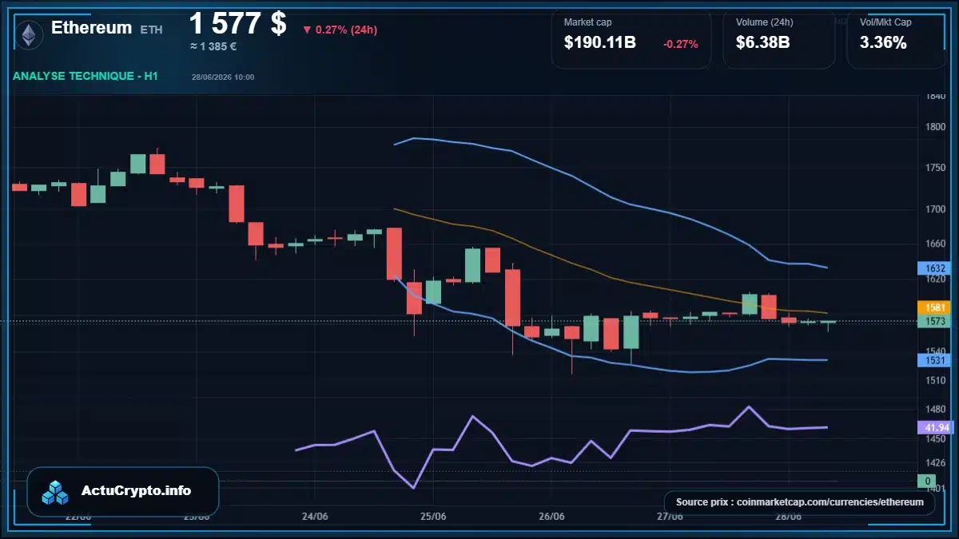Click the ≈ 1 385 € euro price
The width and height of the screenshot is (959, 539).
[x=213, y=46]
